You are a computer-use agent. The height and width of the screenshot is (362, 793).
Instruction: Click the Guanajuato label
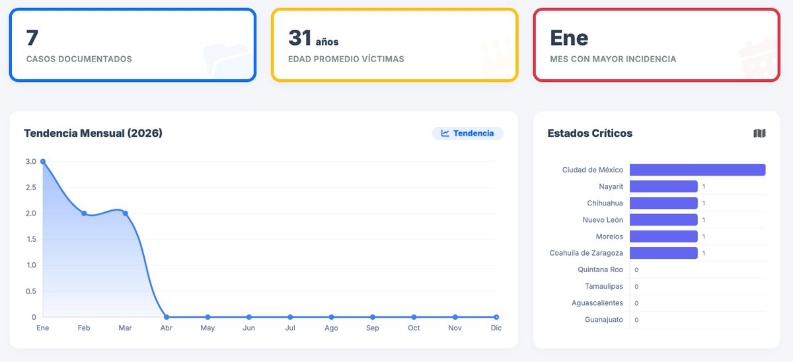point(604,320)
